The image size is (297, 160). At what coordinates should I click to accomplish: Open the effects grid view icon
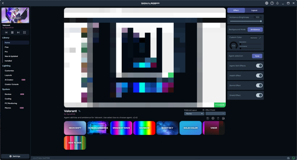tap(25, 33)
